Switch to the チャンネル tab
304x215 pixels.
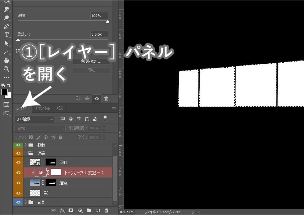pos(43,108)
